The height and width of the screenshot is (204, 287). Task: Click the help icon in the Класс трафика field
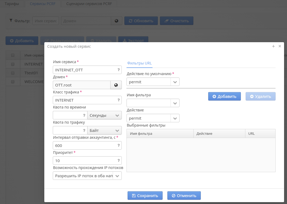pos(119,100)
